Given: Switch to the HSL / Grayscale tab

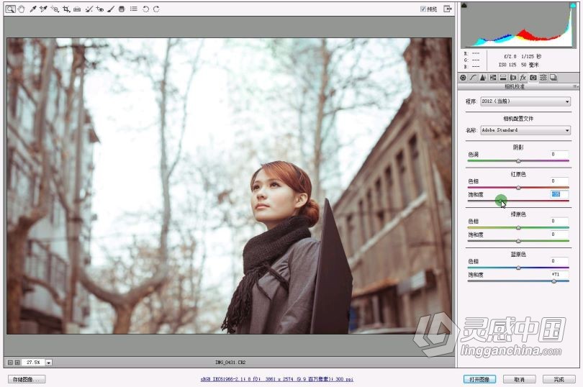Looking at the screenshot, I should (493, 77).
